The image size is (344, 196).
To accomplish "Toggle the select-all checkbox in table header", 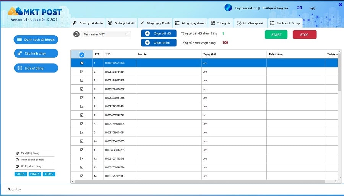I will coord(82,55).
